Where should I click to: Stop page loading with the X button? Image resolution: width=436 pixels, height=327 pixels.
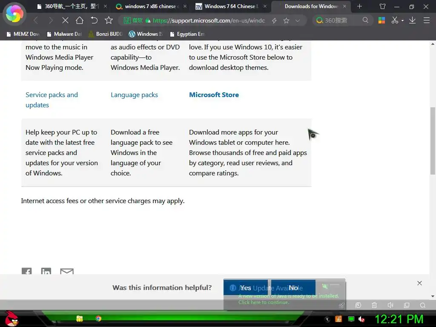point(65,20)
